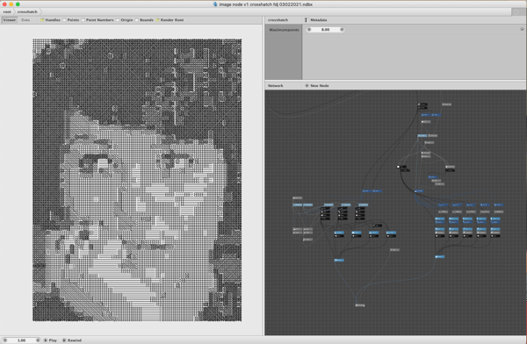Toggle the Handles checkbox
Screen dimensions: 527x344
[42, 20]
